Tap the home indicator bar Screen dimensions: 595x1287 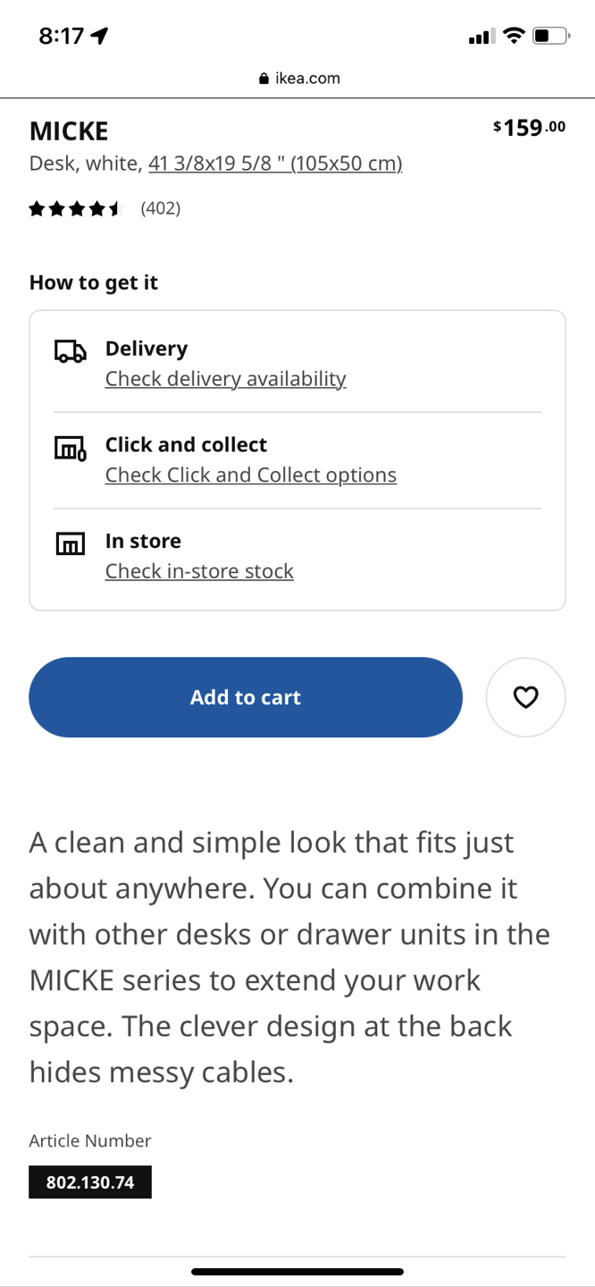point(297,1271)
